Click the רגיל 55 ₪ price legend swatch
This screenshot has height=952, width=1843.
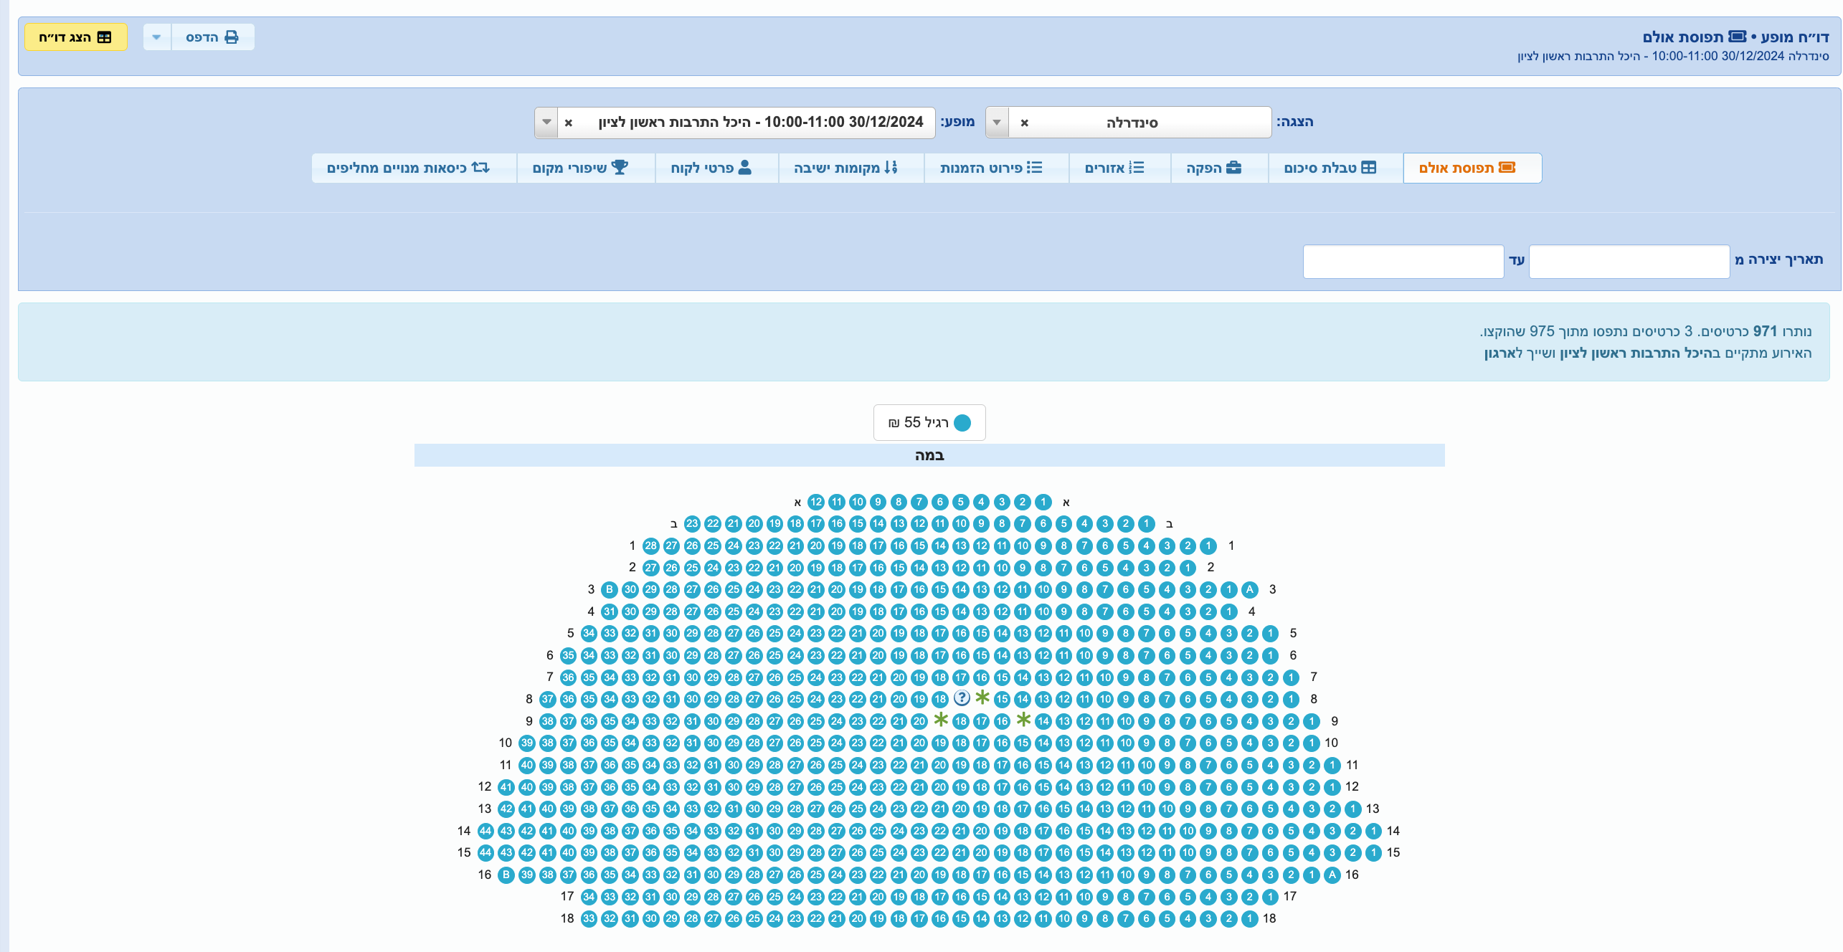pos(962,422)
